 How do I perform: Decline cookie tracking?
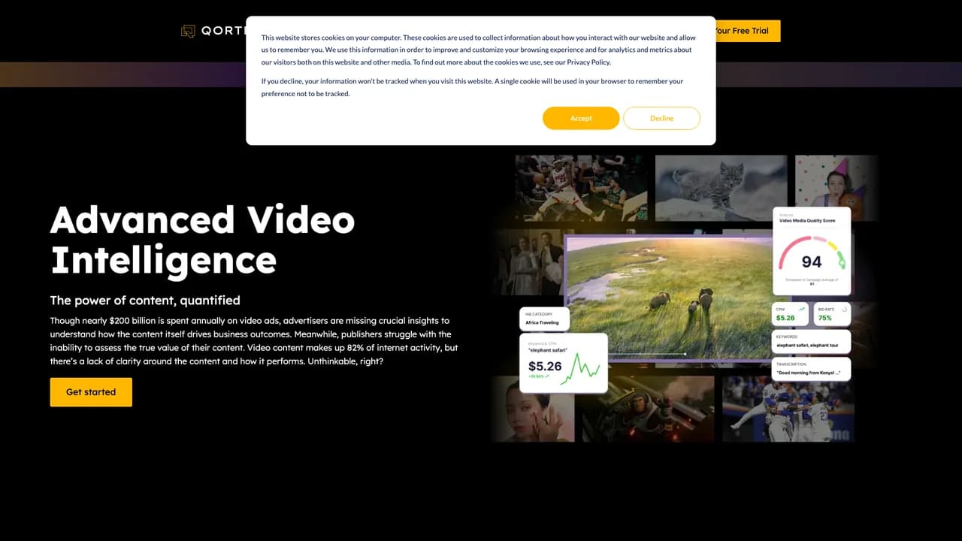coord(661,118)
